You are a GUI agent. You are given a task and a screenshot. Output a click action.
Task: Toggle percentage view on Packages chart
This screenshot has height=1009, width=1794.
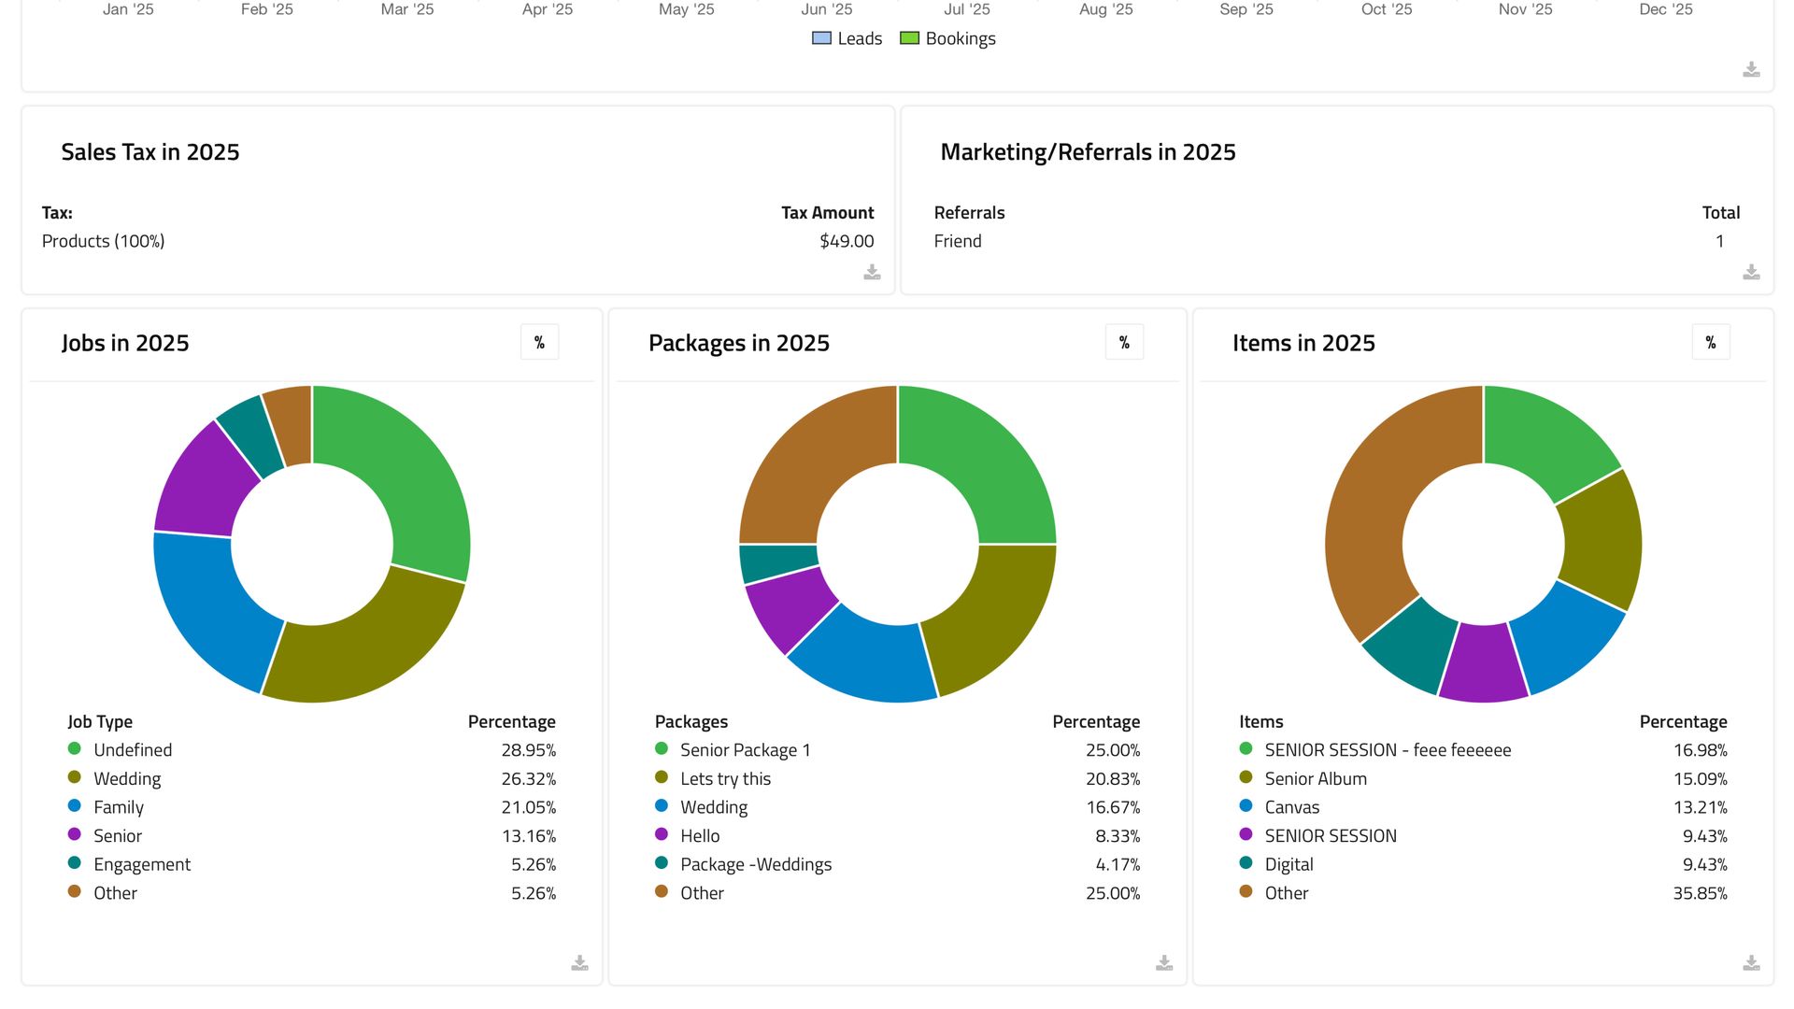pyautogui.click(x=1124, y=342)
